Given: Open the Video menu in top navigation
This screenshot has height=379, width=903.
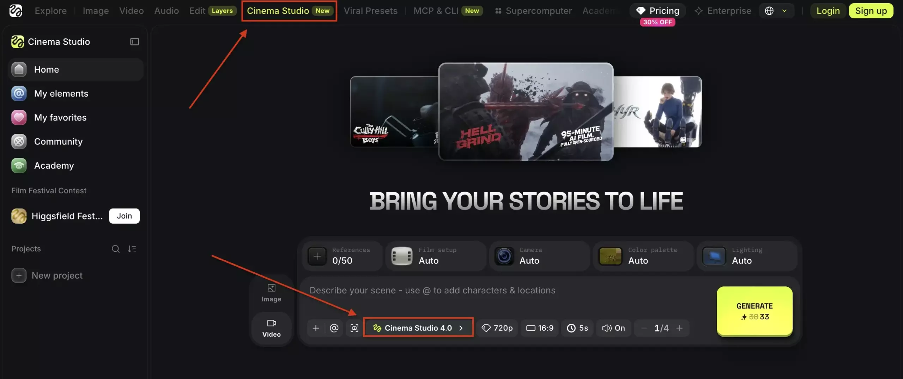Looking at the screenshot, I should click(131, 11).
